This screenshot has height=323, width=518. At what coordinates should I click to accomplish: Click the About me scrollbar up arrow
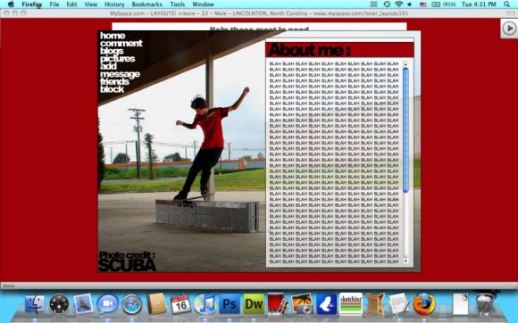pyautogui.click(x=405, y=64)
